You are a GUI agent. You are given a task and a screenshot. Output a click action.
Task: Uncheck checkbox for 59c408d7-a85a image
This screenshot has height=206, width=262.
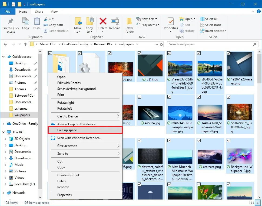pos(199,53)
